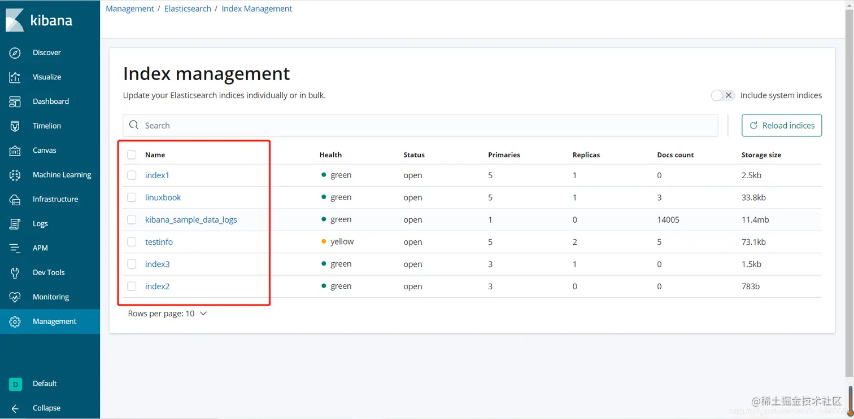This screenshot has height=419, width=854.
Task: Click the Reload indices button
Action: [x=782, y=125]
